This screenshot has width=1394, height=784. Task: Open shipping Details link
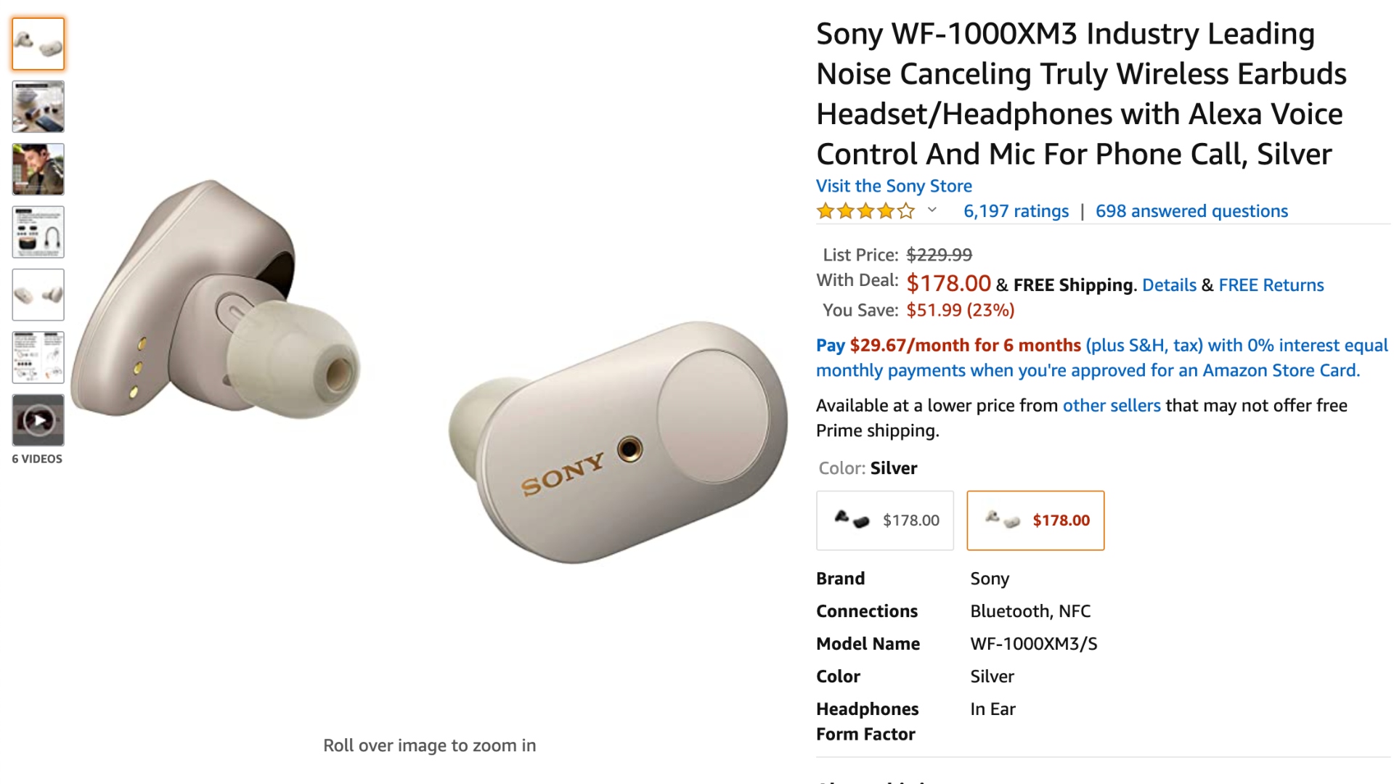pos(1169,285)
